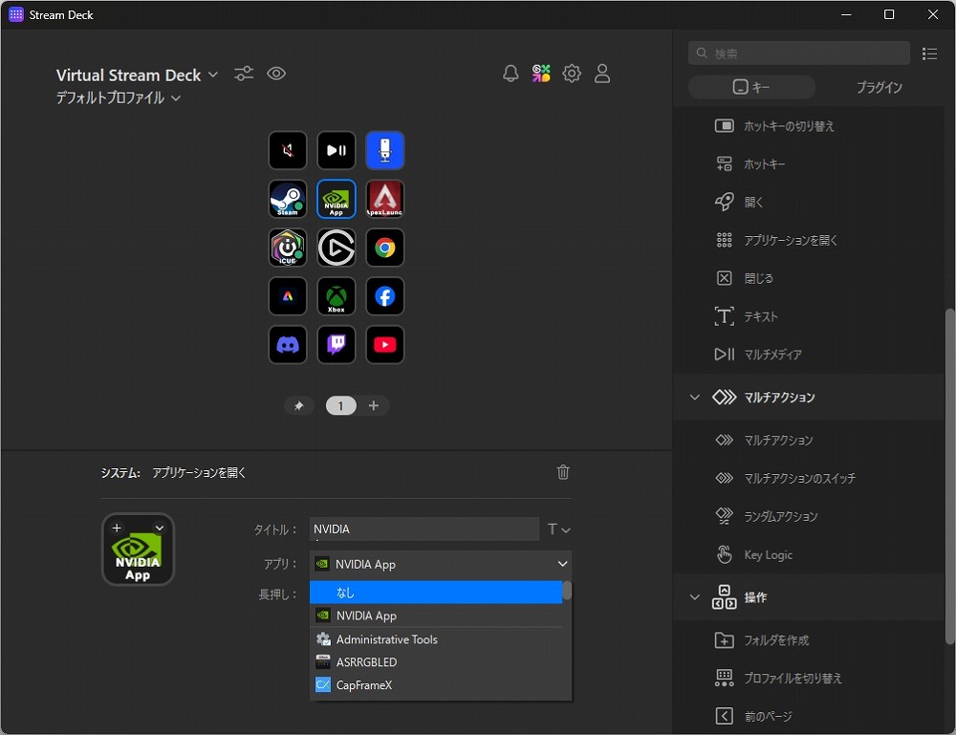
Task: Open Stream Deck settings gear
Action: [x=572, y=74]
